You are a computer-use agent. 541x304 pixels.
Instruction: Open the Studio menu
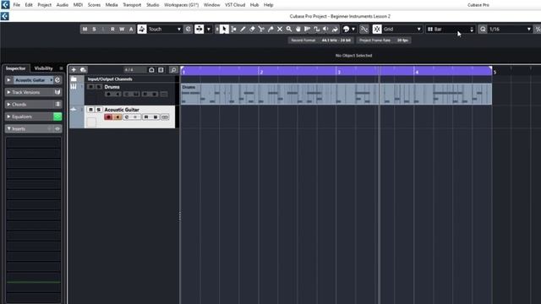coord(152,5)
